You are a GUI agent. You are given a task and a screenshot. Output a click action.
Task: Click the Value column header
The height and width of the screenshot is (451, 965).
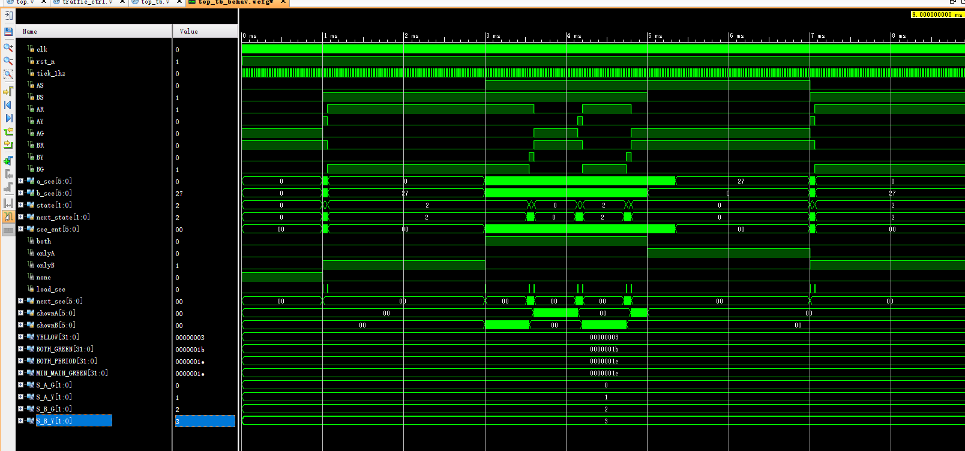coord(205,31)
